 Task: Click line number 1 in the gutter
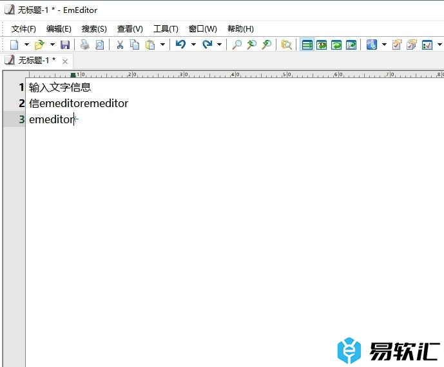coord(21,87)
